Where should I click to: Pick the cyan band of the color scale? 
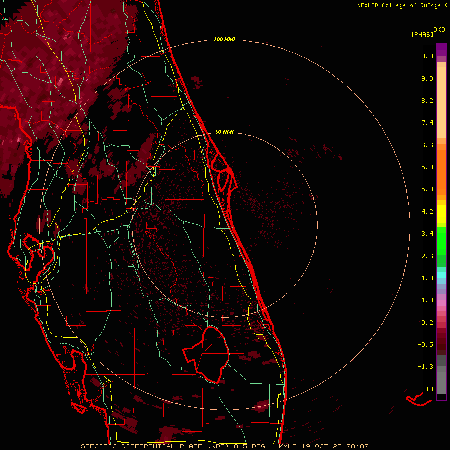pyautogui.click(x=441, y=275)
